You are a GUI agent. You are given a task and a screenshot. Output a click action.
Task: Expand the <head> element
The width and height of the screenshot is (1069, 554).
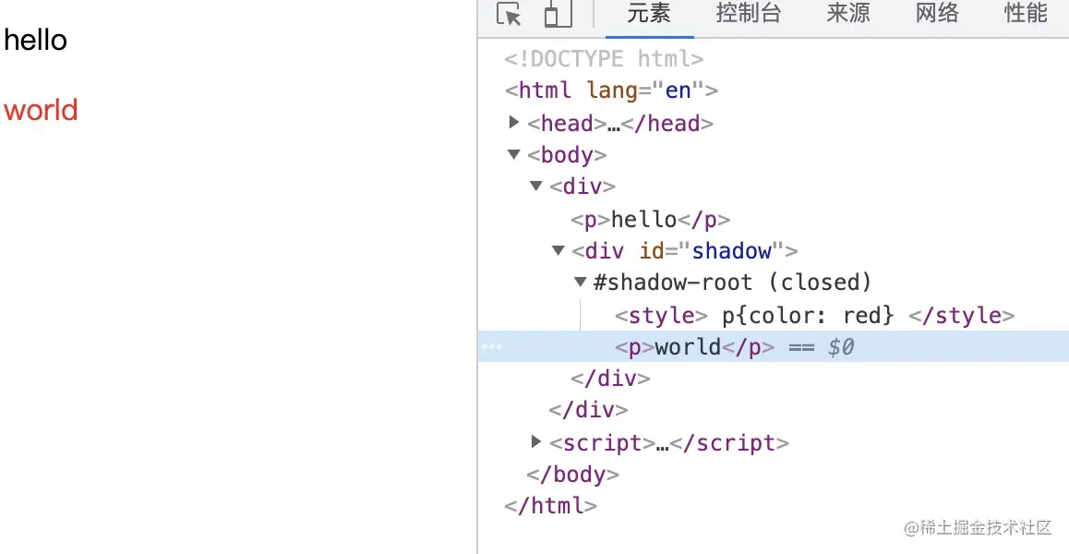tap(515, 122)
